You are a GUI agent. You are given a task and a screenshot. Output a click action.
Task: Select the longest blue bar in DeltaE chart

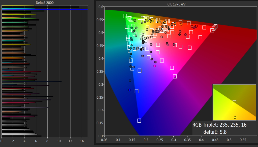(45, 10)
